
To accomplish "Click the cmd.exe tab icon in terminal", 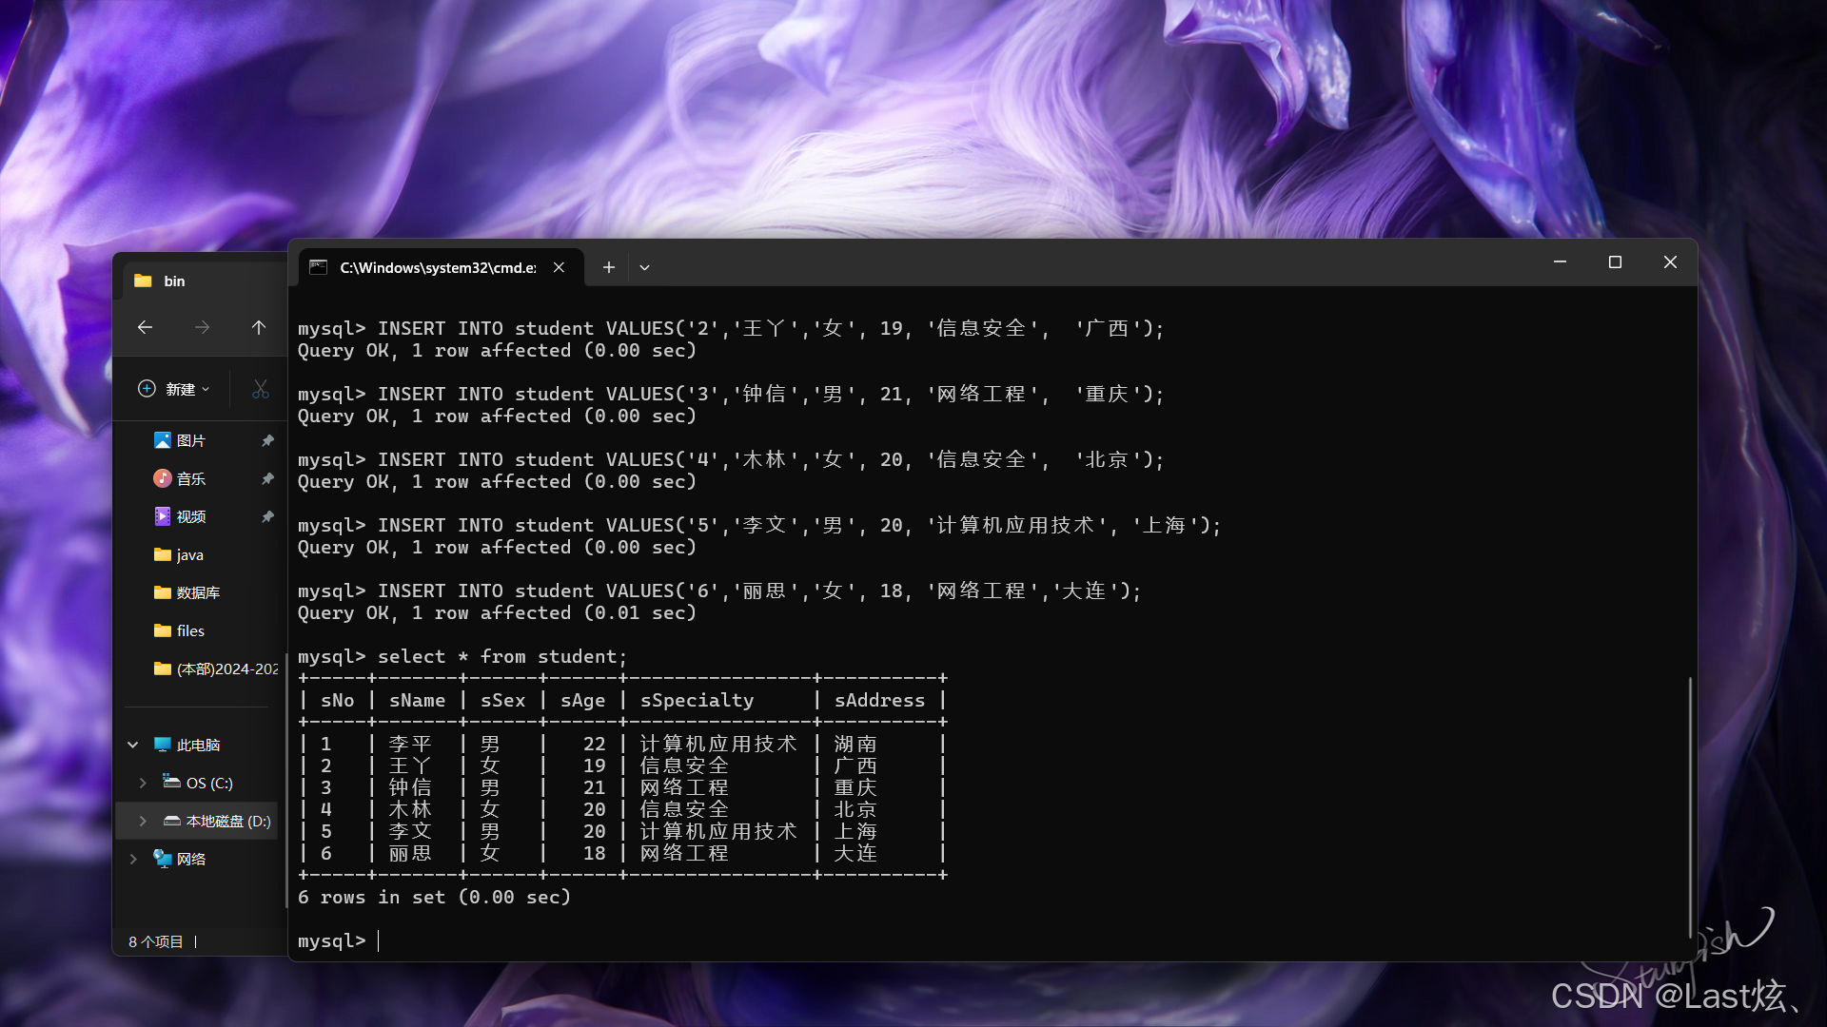I will [319, 267].
